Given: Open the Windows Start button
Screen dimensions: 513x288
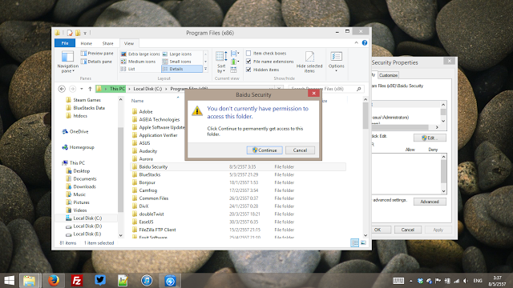Looking at the screenshot, I should point(9,281).
